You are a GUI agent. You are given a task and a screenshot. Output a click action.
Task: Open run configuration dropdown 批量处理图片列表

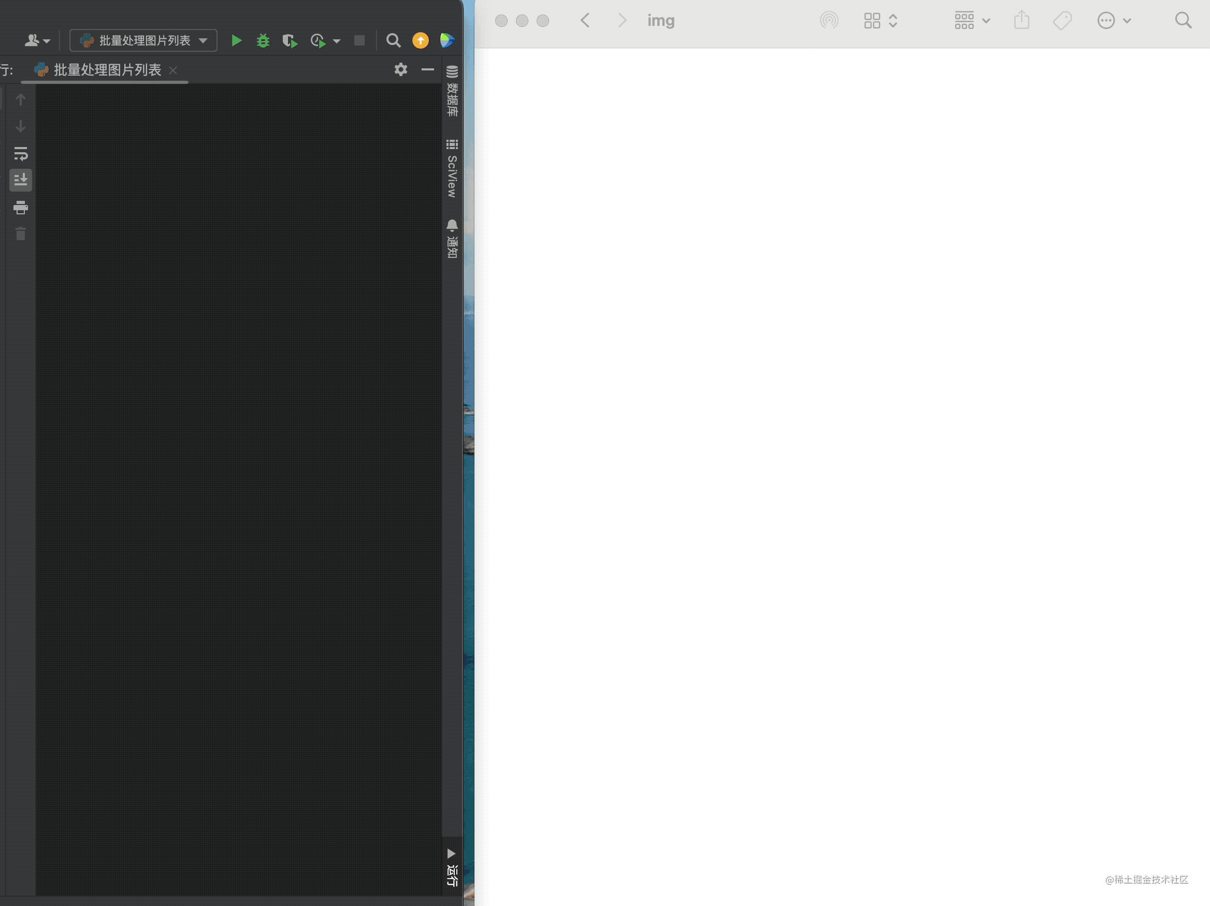[x=143, y=40]
